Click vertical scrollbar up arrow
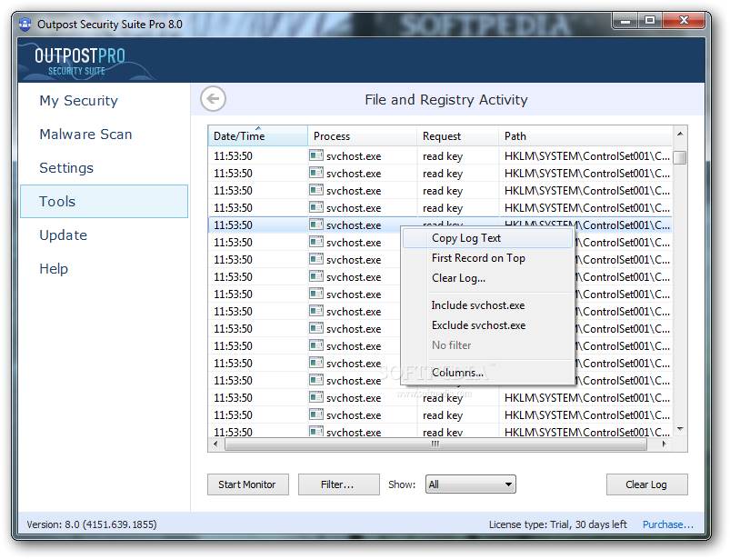 point(680,134)
